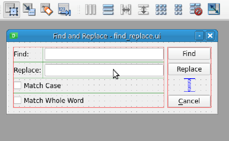This screenshot has height=141, width=229.
Task: Select the Edit Widgets mode icon
Action: coord(12,10)
